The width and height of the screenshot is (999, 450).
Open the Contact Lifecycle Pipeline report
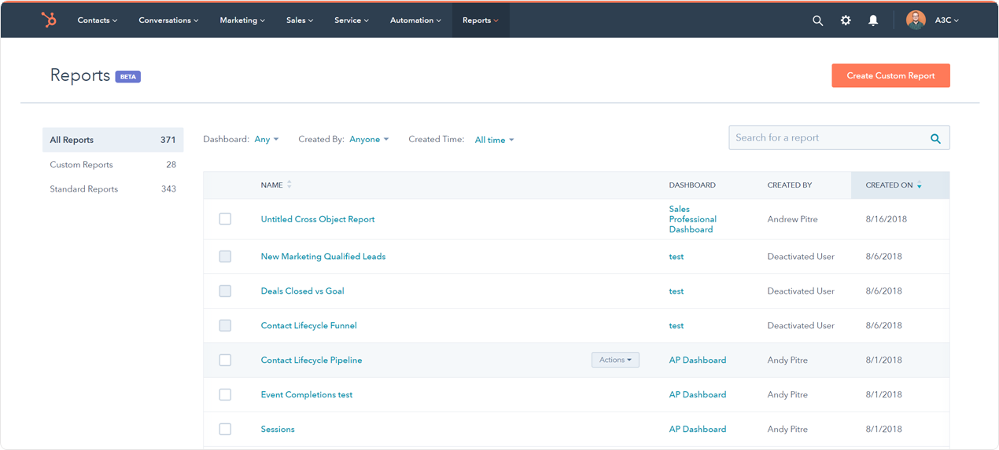(x=311, y=360)
